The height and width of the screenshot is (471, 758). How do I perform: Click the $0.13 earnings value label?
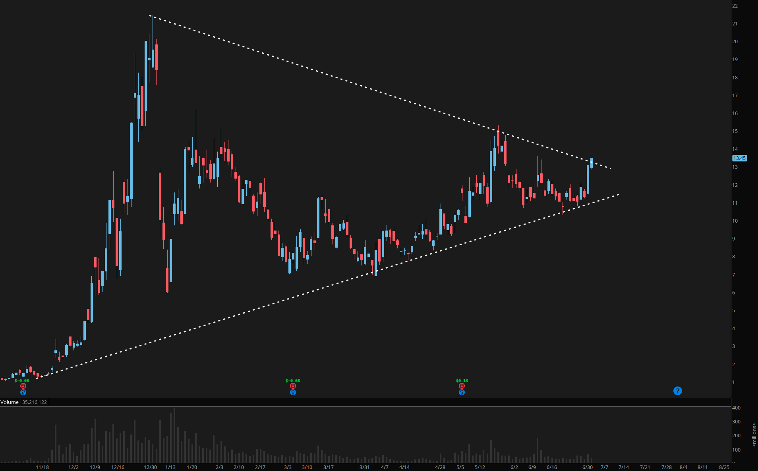(462, 381)
